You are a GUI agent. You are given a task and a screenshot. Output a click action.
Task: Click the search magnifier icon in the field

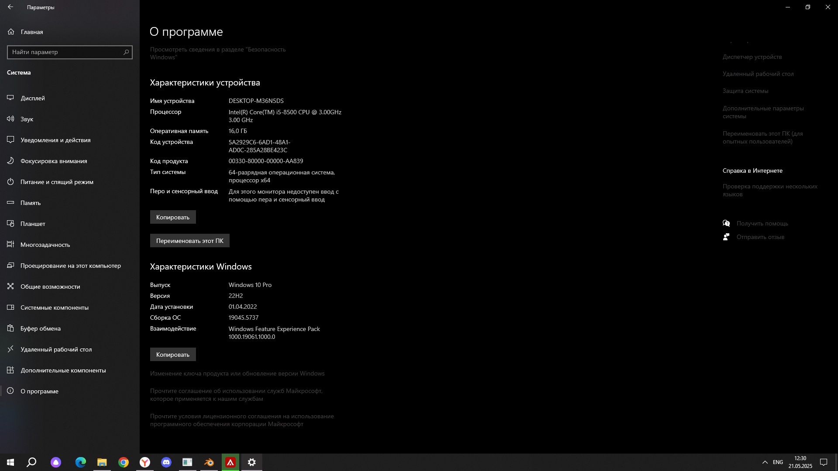point(126,52)
